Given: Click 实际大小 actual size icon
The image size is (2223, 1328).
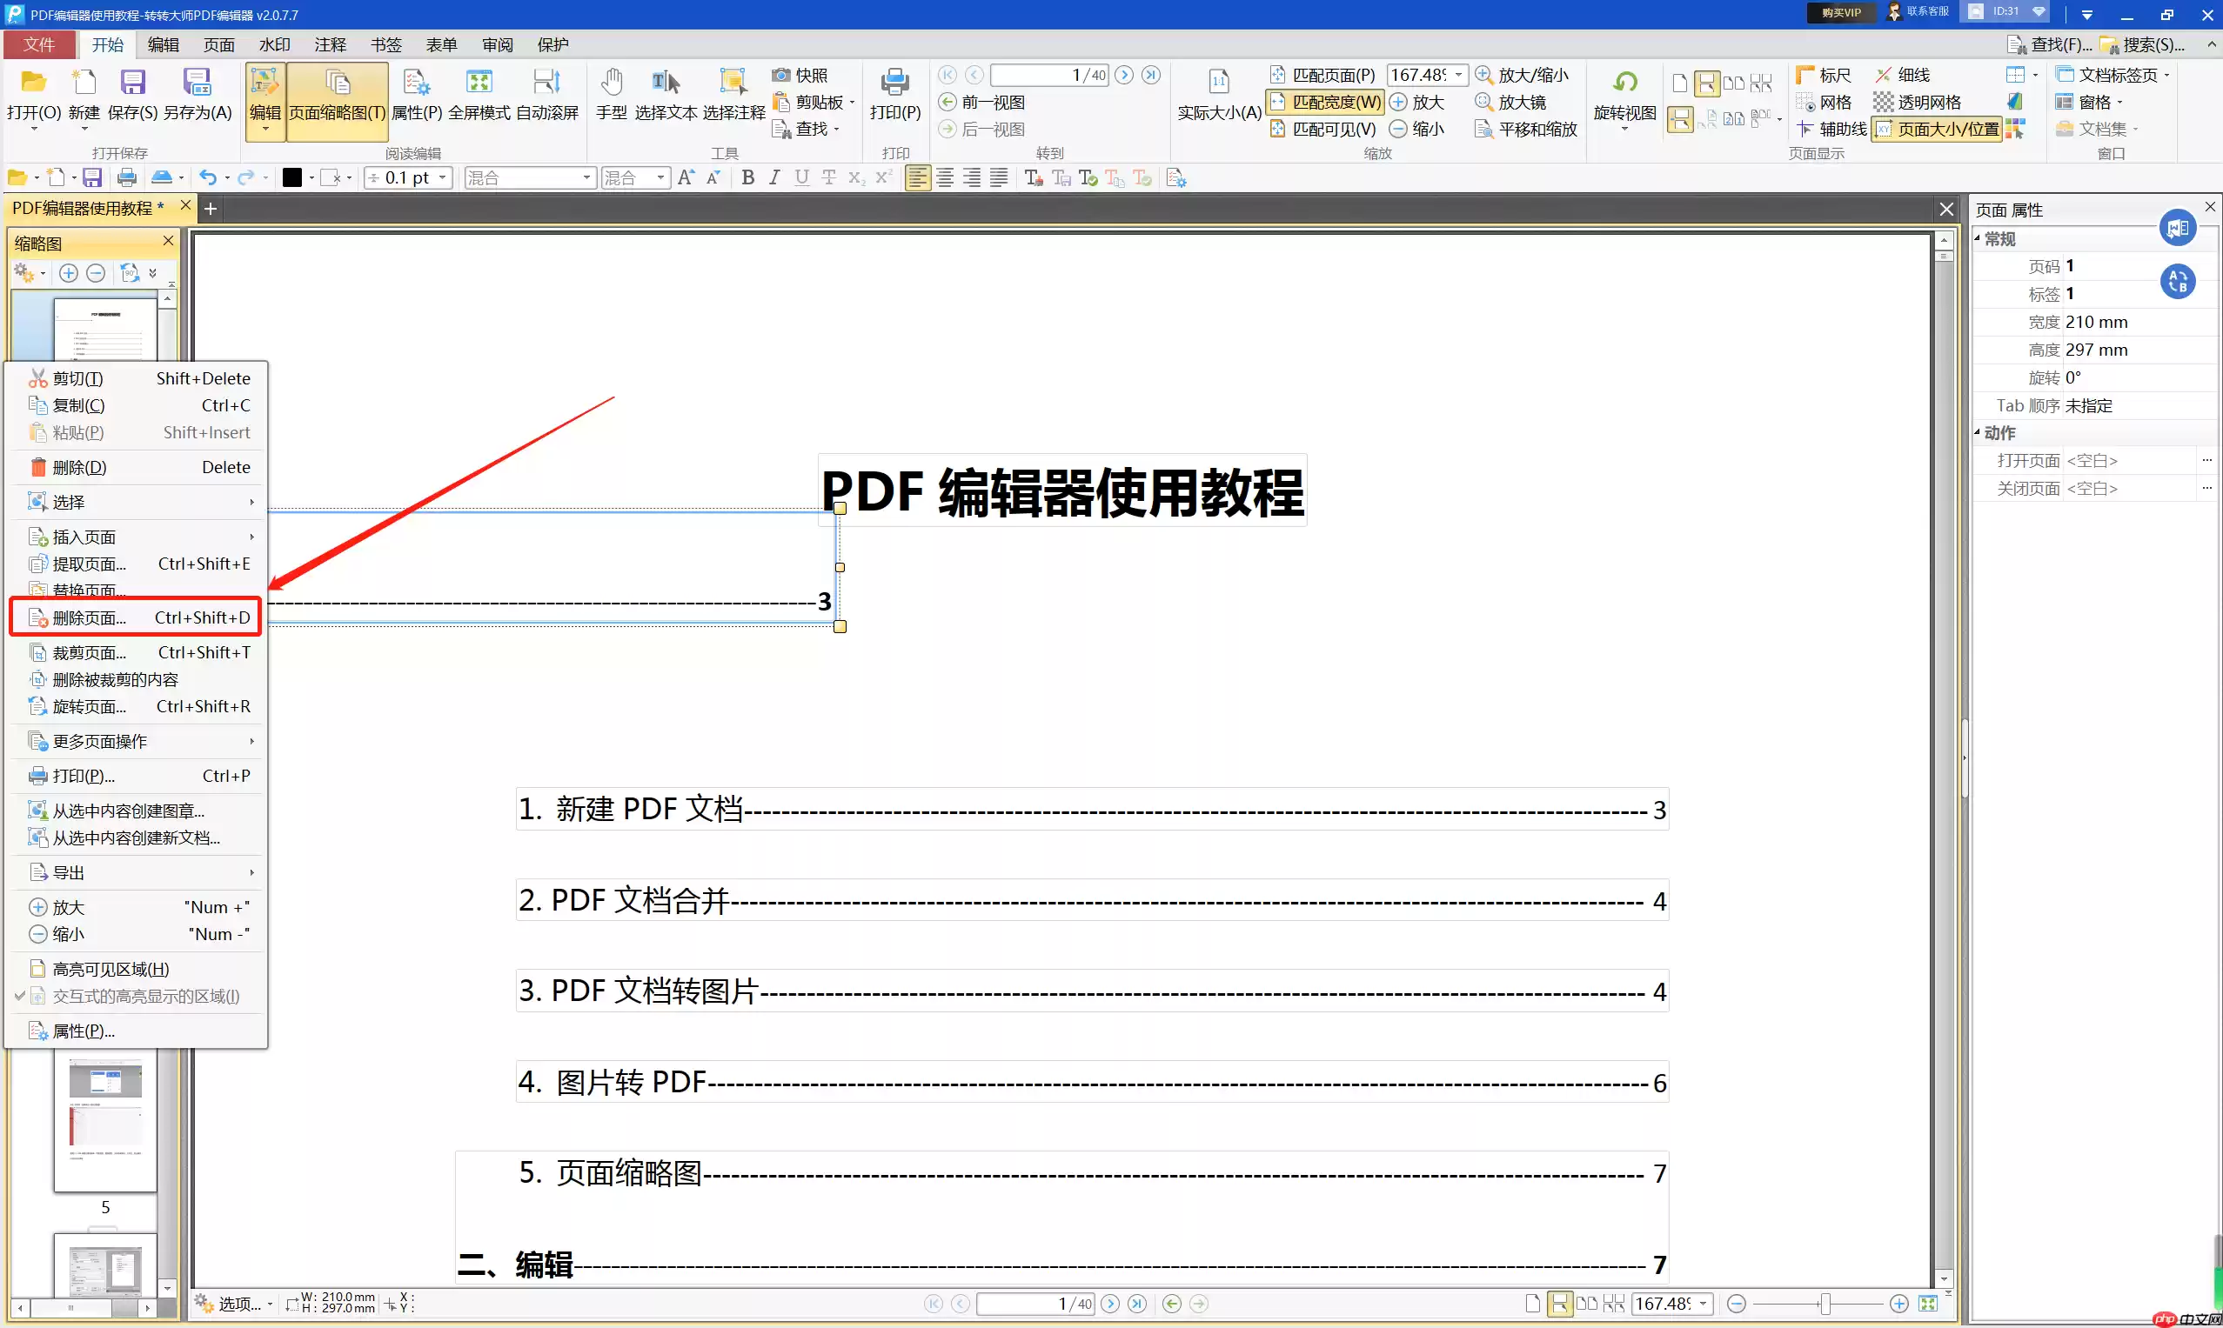Looking at the screenshot, I should tap(1217, 93).
